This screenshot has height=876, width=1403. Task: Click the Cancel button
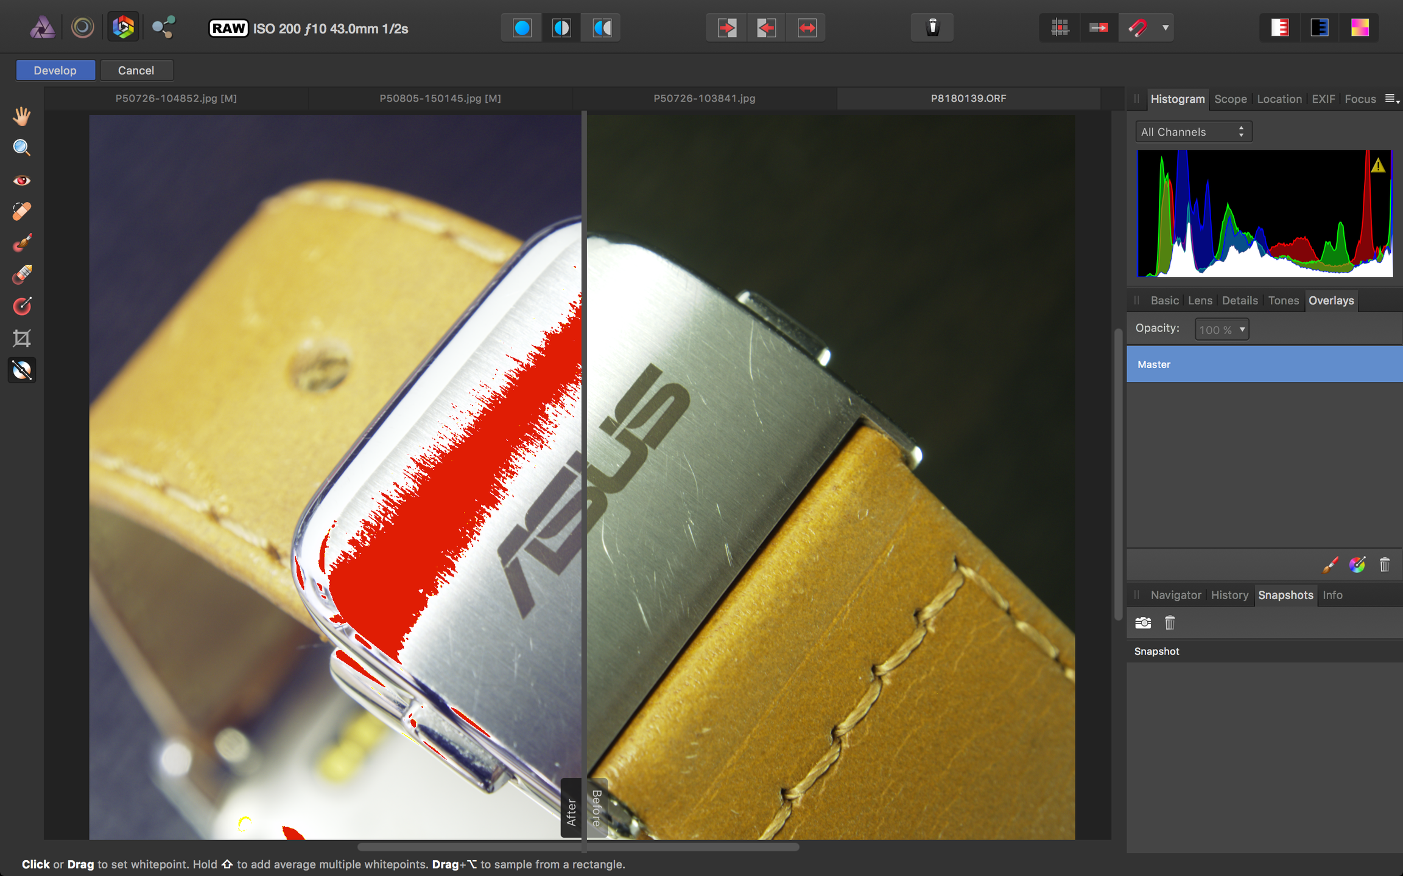pos(136,71)
